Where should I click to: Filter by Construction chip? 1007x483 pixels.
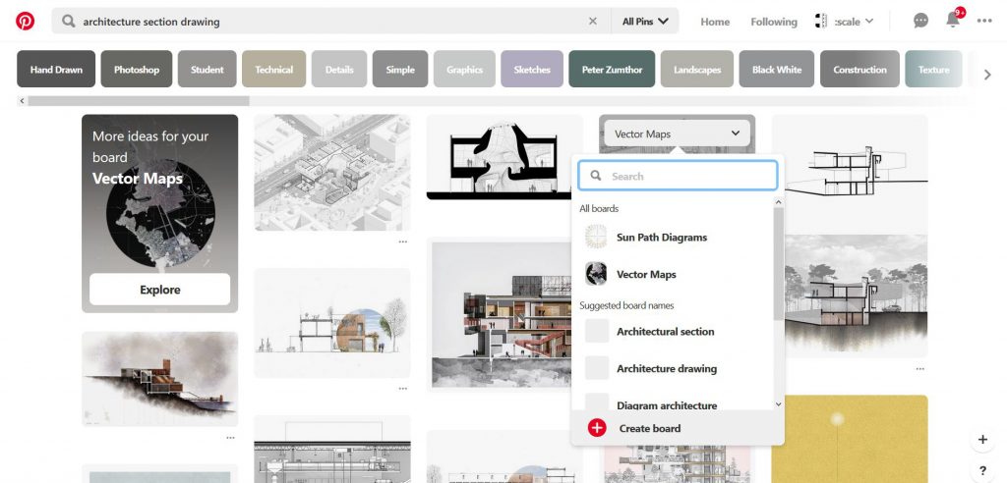pyautogui.click(x=859, y=70)
